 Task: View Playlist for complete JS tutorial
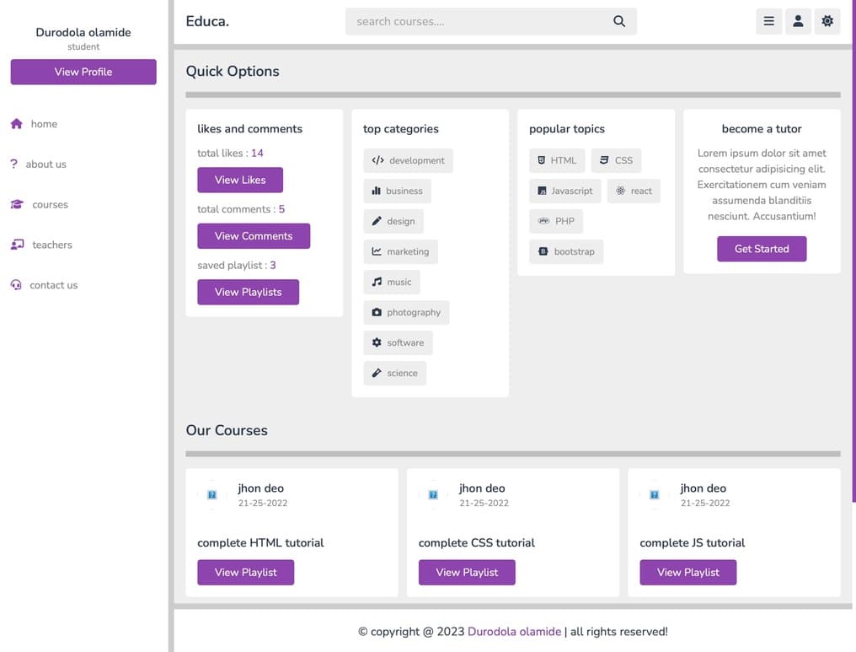(x=687, y=572)
